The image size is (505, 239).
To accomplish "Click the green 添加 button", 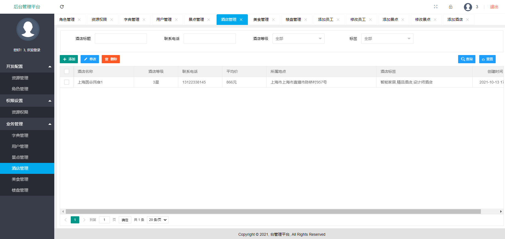I will coord(69,59).
